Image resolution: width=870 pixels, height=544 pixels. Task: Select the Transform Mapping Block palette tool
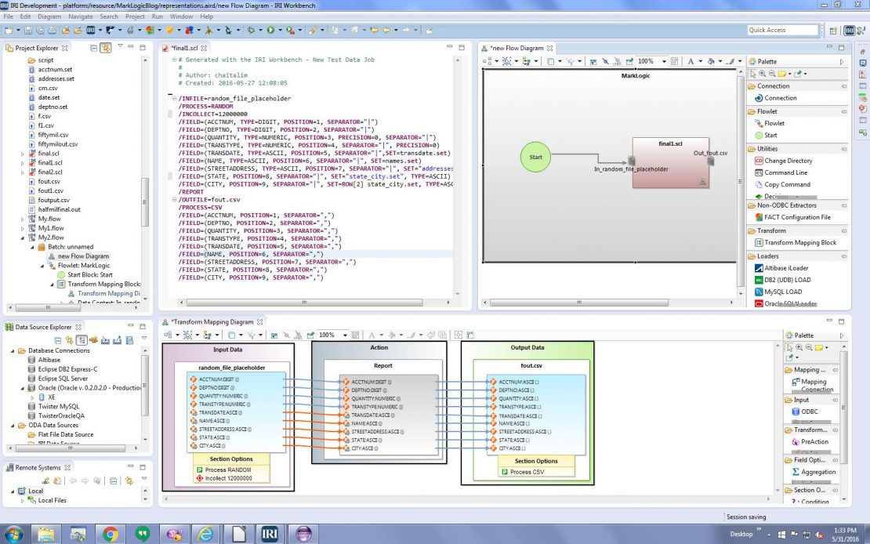pos(795,242)
